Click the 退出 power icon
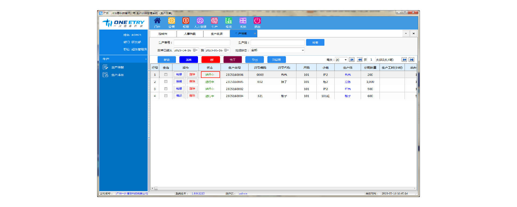 257,21
